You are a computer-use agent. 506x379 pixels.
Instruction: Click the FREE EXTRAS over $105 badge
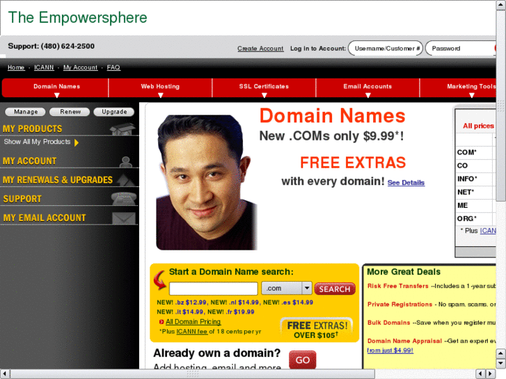point(317,330)
